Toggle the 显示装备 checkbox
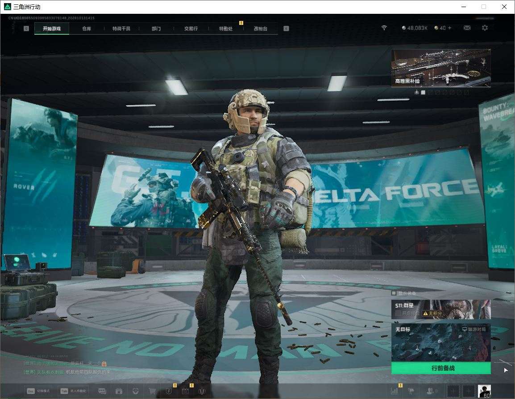This screenshot has width=515, height=399. click(x=394, y=293)
